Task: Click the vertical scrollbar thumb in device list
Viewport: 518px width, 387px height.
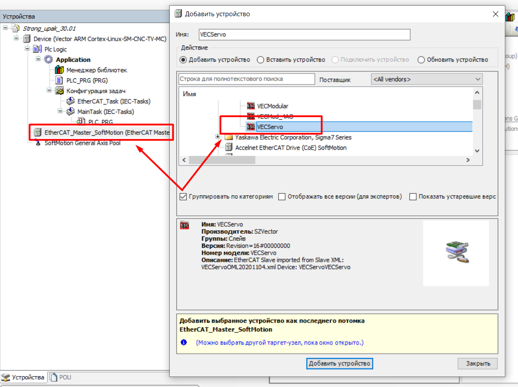Action: point(477,105)
